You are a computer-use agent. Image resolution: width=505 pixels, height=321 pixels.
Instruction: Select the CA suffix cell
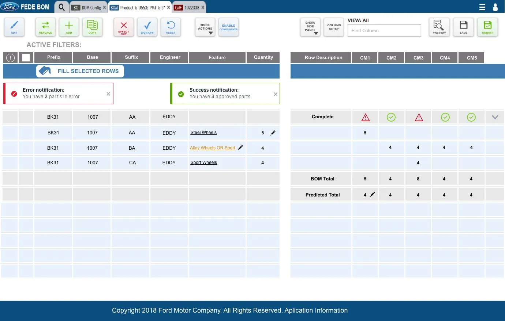(131, 163)
